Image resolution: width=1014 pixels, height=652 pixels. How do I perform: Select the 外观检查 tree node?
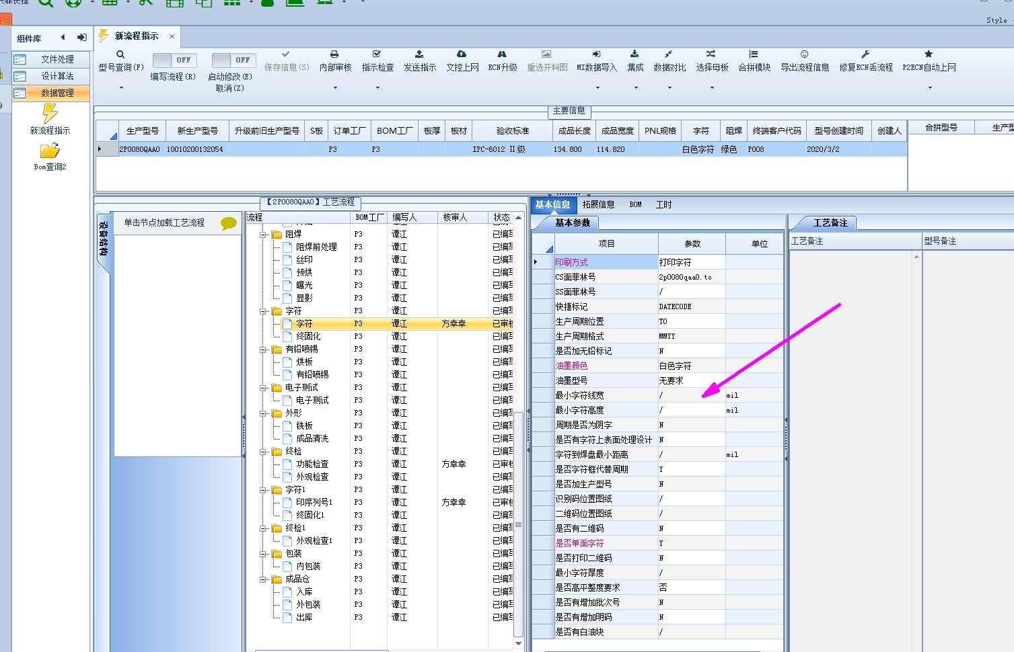point(312,477)
